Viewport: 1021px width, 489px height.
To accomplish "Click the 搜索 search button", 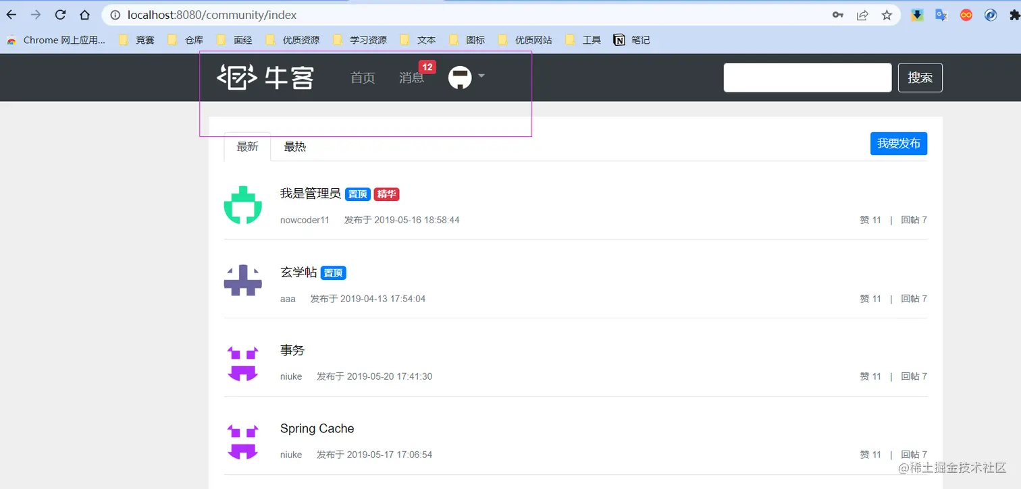I will click(x=920, y=78).
